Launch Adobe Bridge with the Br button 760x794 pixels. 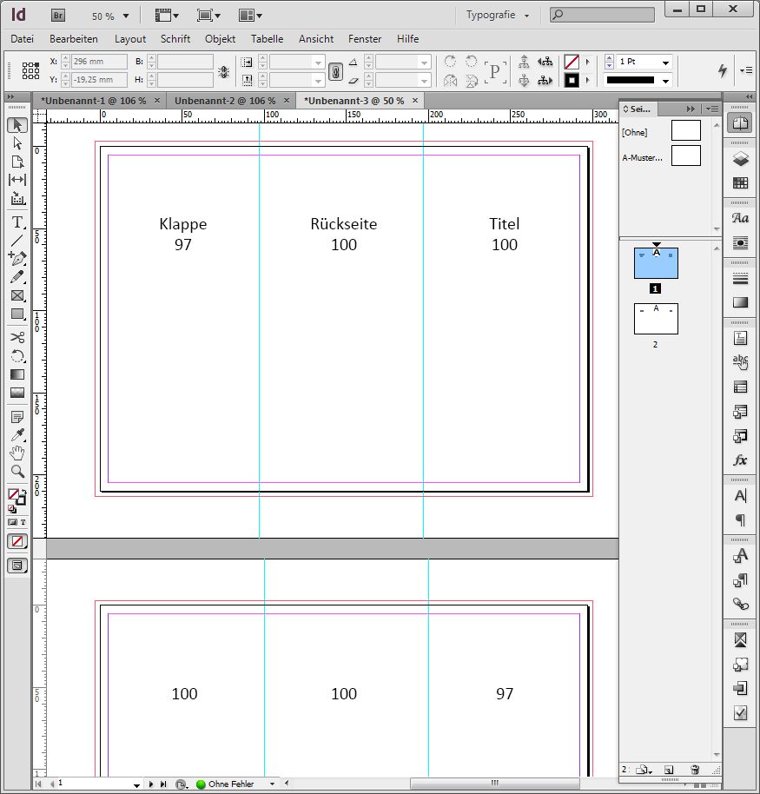click(58, 16)
